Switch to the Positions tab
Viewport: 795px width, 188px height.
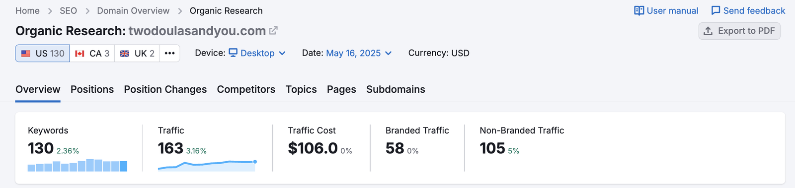point(92,89)
